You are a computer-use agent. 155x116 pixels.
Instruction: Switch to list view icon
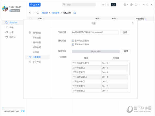pyautogui.click(x=103, y=5)
